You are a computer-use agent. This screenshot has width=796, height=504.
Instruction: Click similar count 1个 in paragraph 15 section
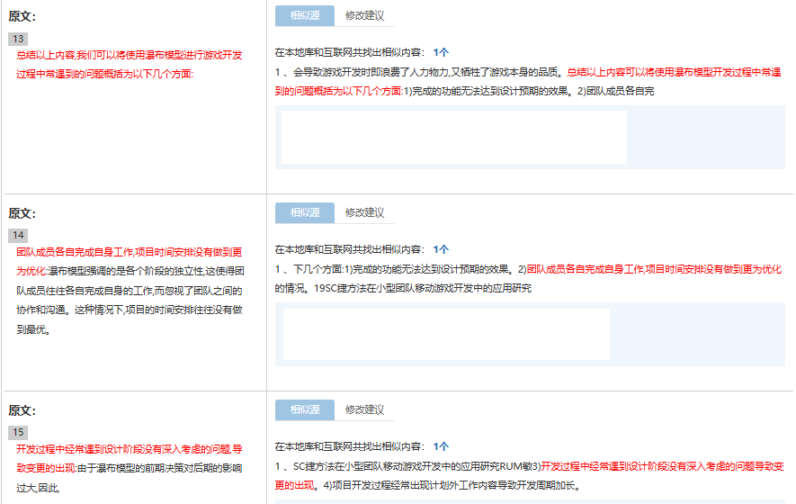(x=440, y=445)
